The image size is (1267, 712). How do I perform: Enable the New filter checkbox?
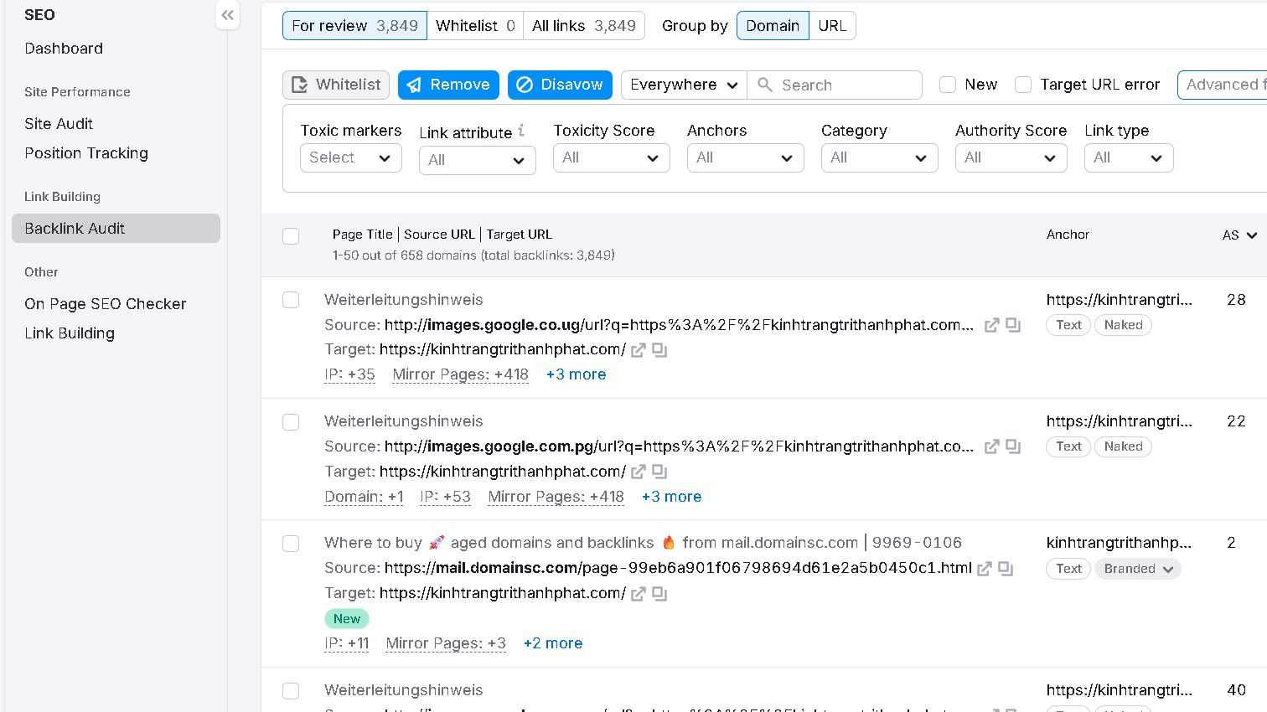(x=947, y=85)
